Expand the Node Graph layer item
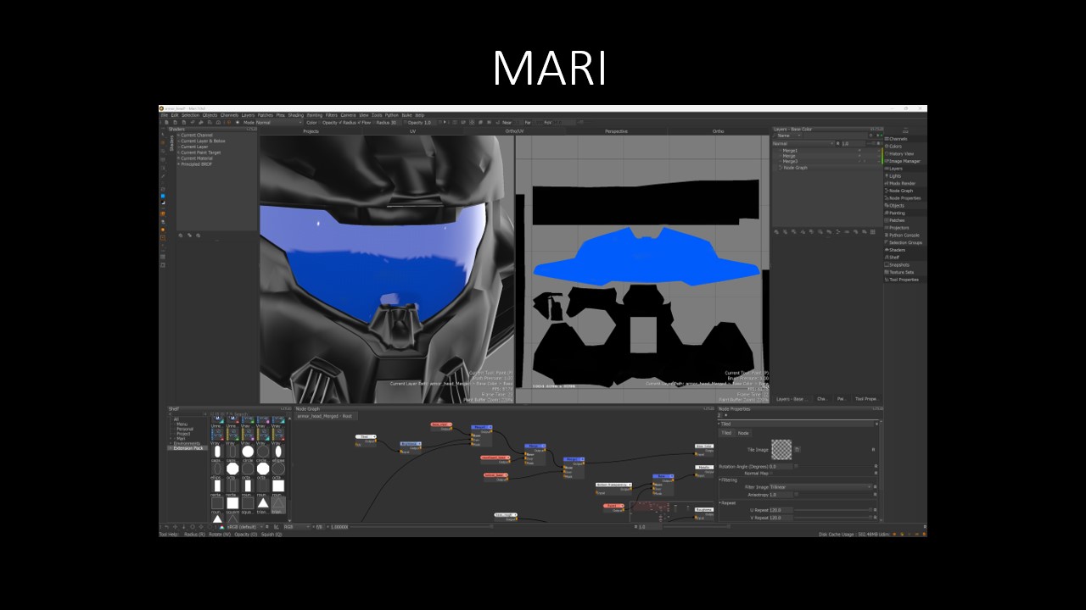Screen dimensions: 1086x610 tap(779, 168)
